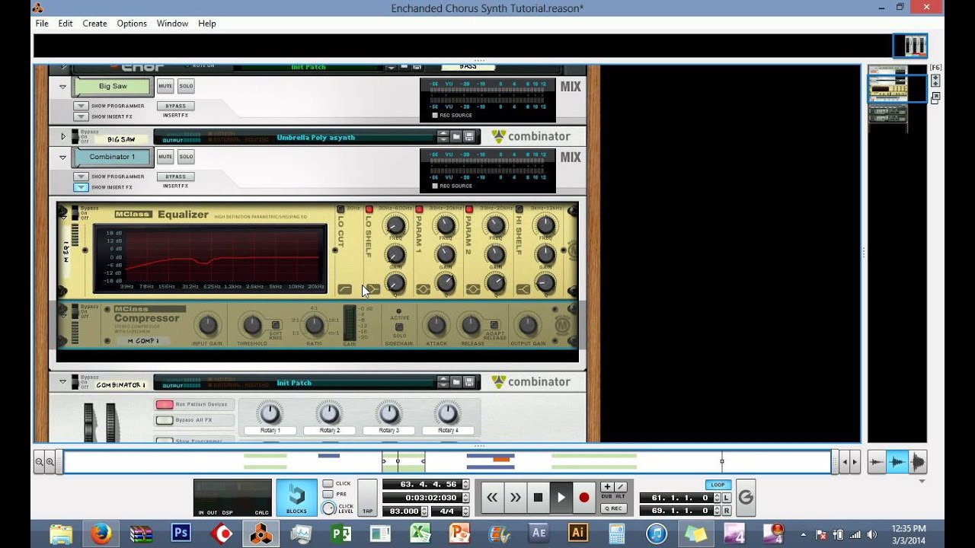Toggle Sidechain Solo on the Compressor

click(399, 327)
